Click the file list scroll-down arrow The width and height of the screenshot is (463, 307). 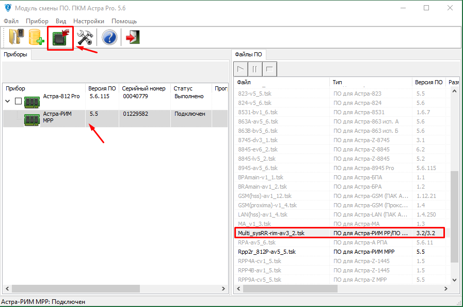tap(454, 280)
